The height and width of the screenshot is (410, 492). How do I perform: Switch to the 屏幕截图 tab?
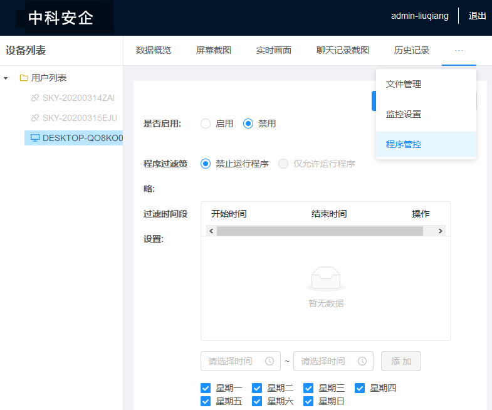[x=214, y=50]
